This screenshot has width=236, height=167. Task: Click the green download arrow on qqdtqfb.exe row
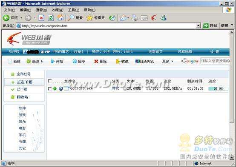[55, 89]
